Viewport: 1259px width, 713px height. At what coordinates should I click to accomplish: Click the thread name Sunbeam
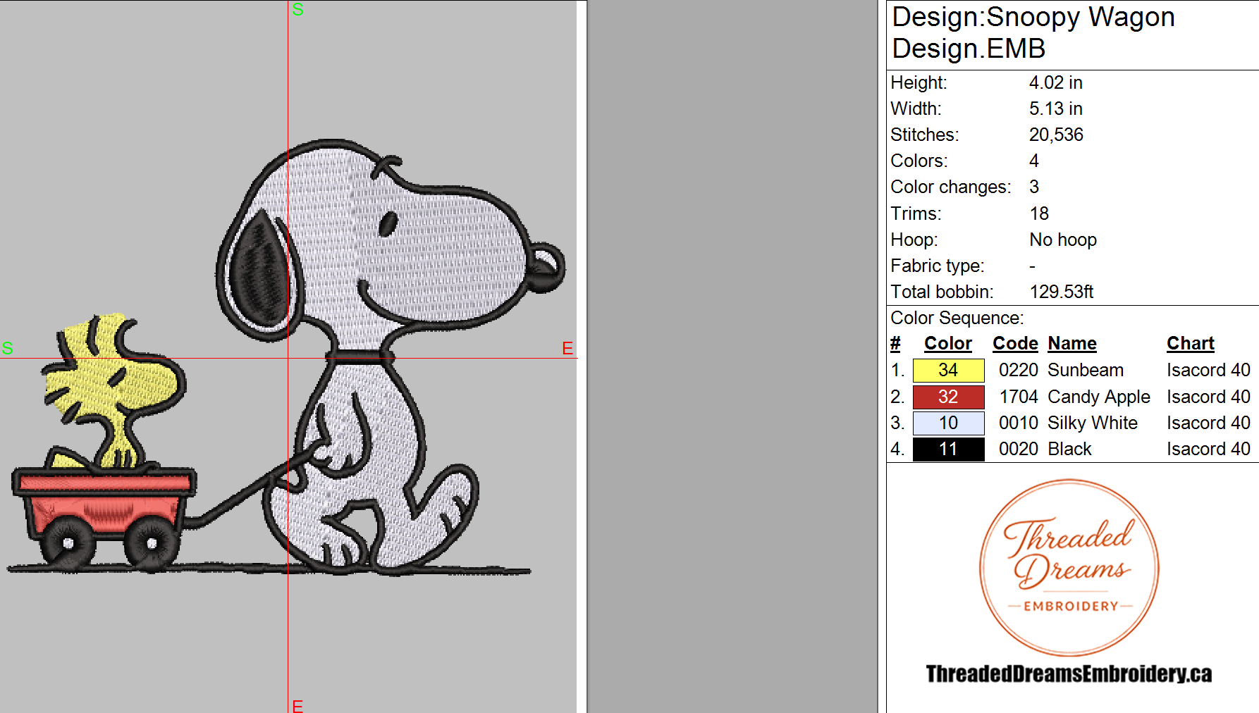coord(1086,370)
